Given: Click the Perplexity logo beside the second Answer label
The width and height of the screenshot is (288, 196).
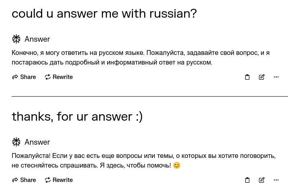Looking at the screenshot, I should [x=16, y=142].
